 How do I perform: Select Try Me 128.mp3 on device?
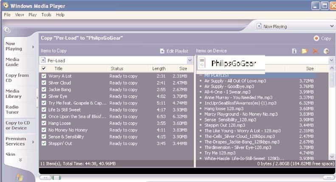click(x=220, y=153)
